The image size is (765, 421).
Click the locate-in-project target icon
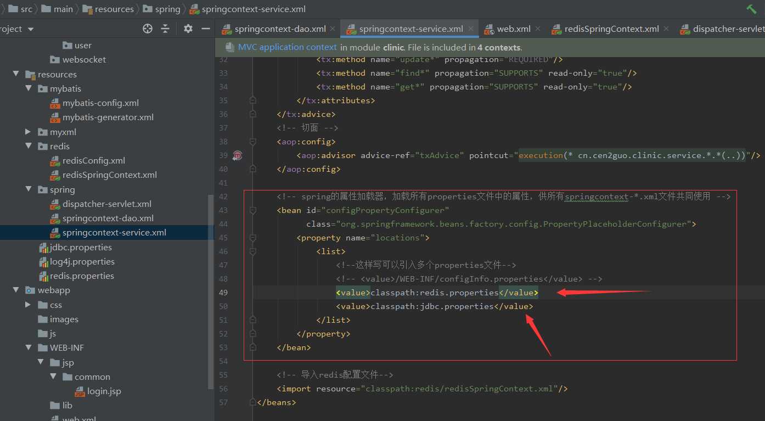pos(148,29)
